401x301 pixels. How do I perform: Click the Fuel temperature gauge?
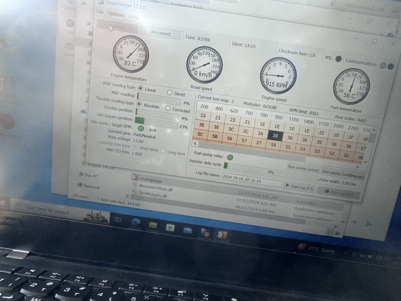click(x=351, y=87)
